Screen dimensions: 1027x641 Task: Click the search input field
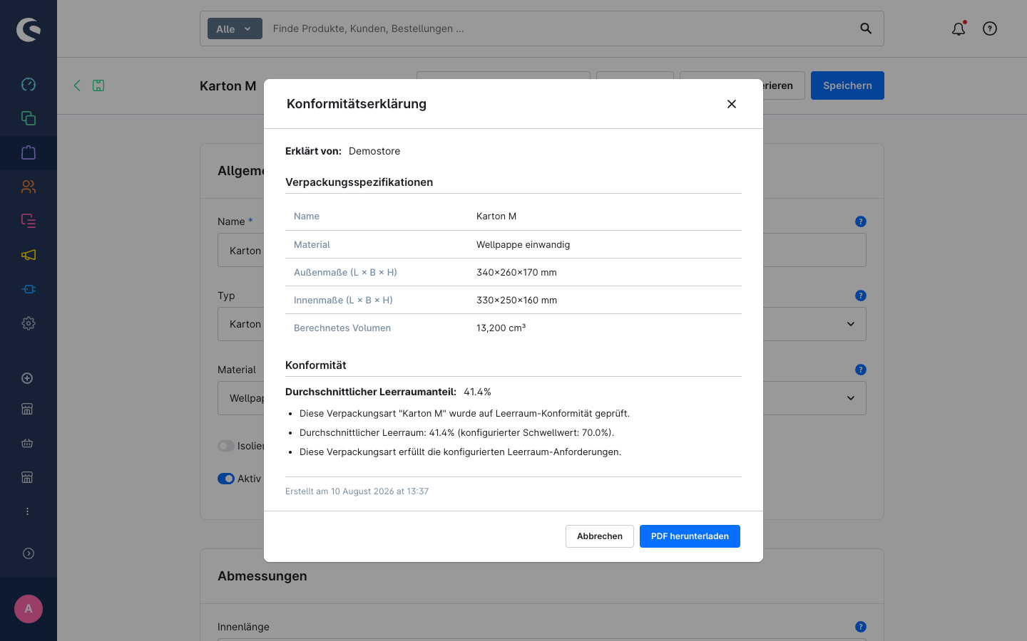(x=560, y=28)
